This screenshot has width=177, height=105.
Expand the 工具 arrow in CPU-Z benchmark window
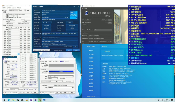[61, 93]
